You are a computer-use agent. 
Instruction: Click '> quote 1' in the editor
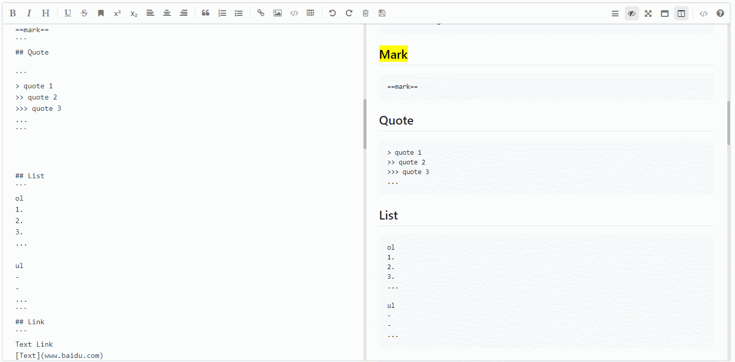(34, 86)
